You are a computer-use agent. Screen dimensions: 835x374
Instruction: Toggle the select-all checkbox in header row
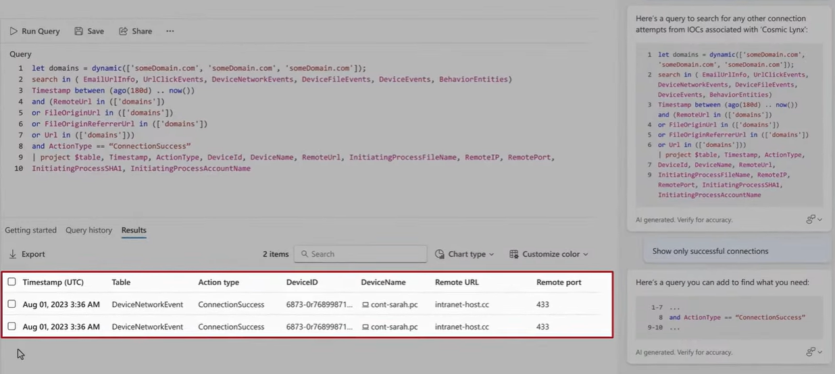point(11,282)
